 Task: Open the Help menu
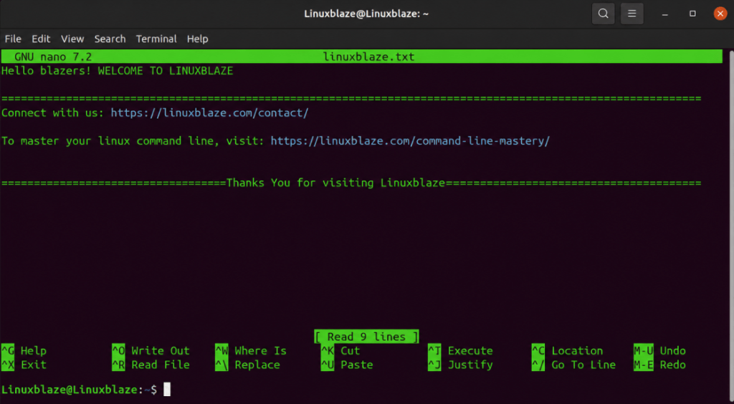[x=198, y=39]
